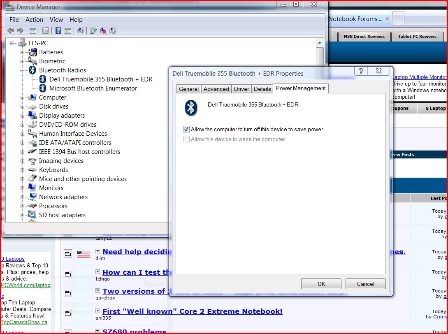Click the Back arrow in Device Manager toolbar
The height and width of the screenshot is (334, 448).
(11, 30)
